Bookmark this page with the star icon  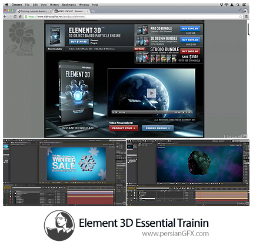click(x=241, y=16)
